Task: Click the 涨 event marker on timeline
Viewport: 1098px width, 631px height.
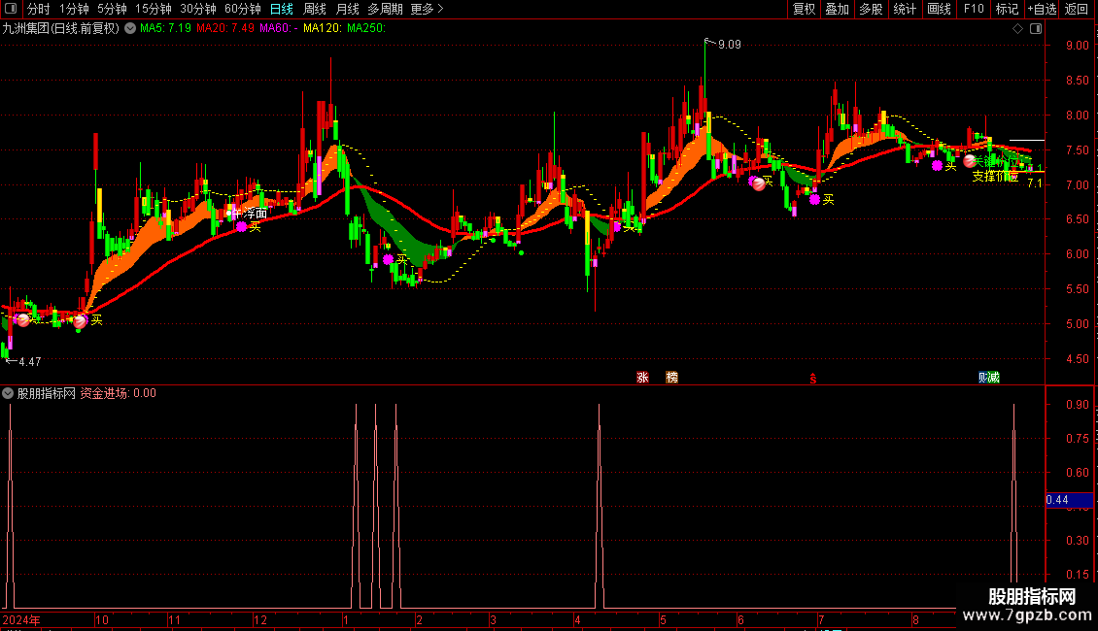Action: click(643, 378)
